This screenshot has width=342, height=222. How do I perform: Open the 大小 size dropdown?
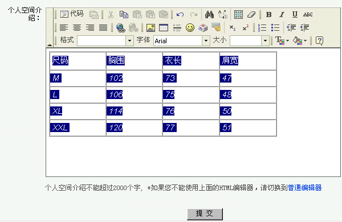tap(265, 41)
